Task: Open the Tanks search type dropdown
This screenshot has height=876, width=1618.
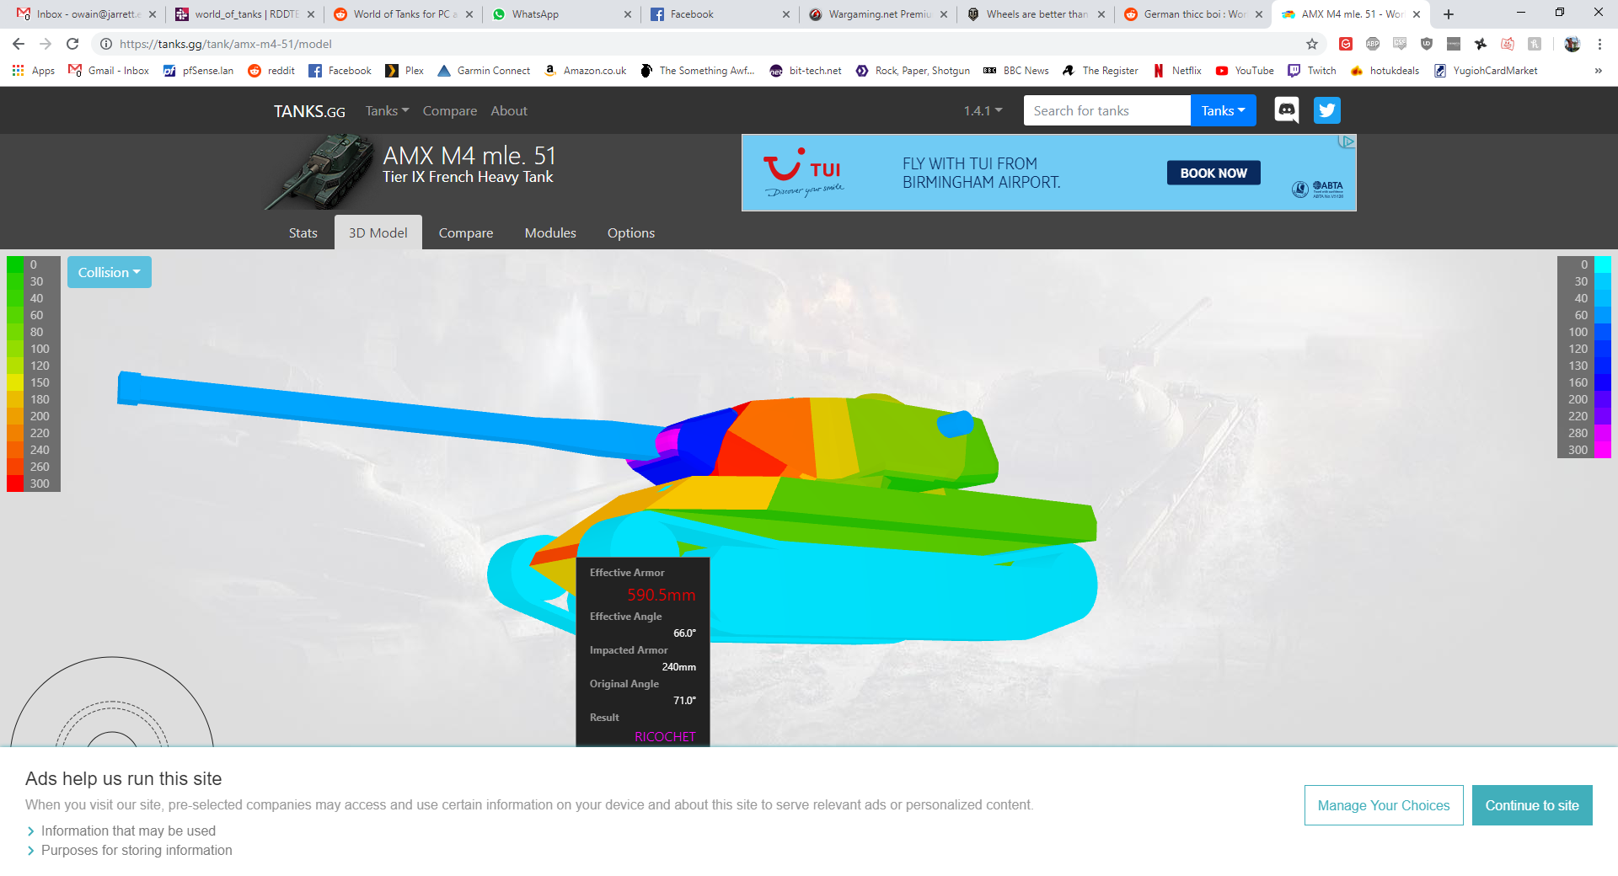Action: pyautogui.click(x=1223, y=110)
